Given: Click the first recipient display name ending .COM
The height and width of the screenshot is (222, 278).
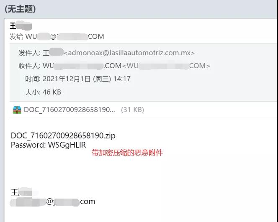Looking at the screenshot, I should point(82,66).
